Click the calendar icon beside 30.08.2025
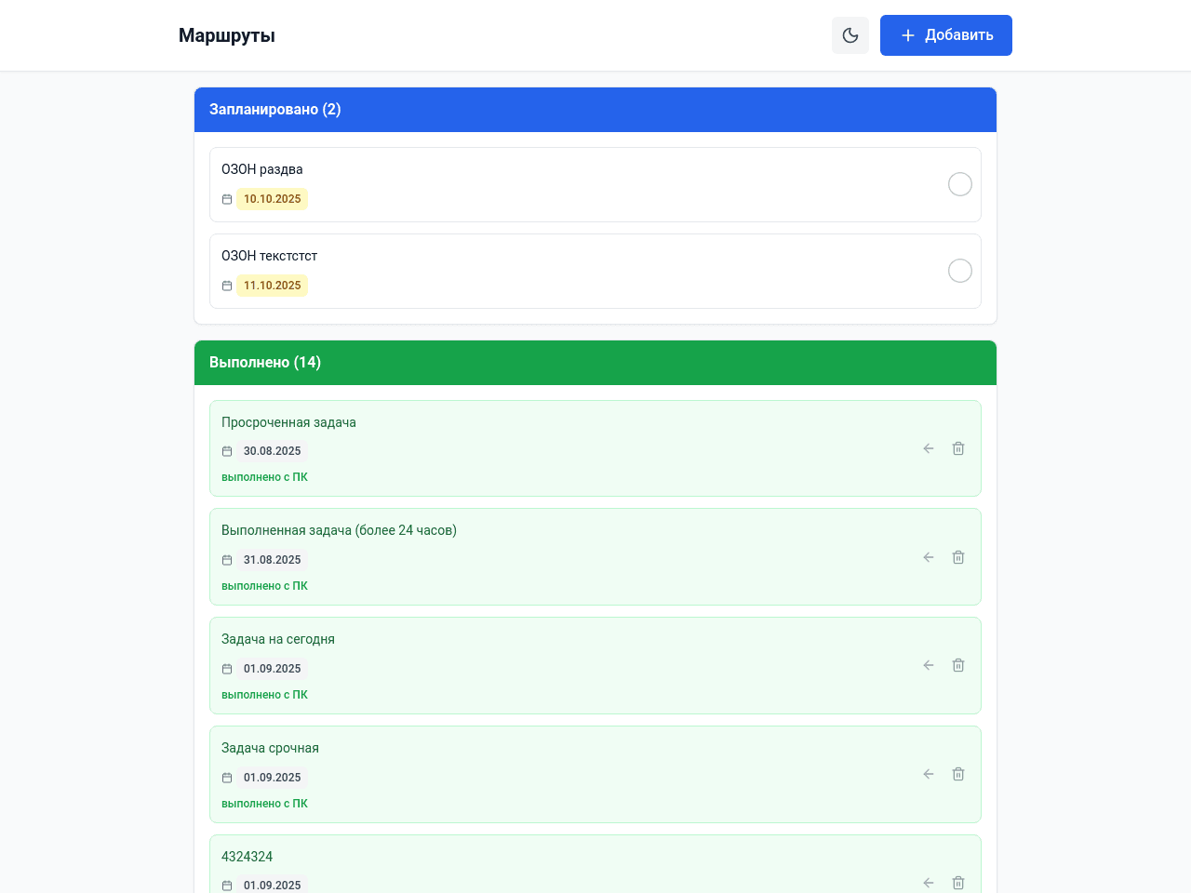Image resolution: width=1191 pixels, height=893 pixels. 227,451
